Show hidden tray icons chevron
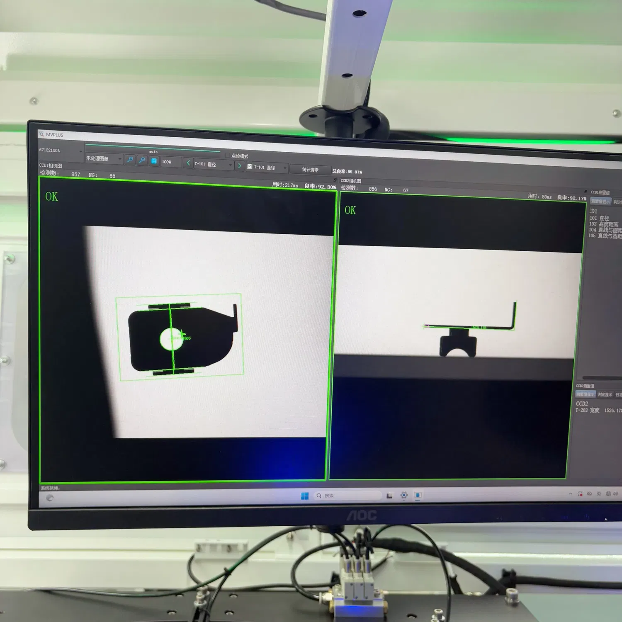 coord(571,494)
